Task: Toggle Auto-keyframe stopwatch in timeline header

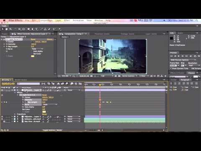Action: (76, 83)
